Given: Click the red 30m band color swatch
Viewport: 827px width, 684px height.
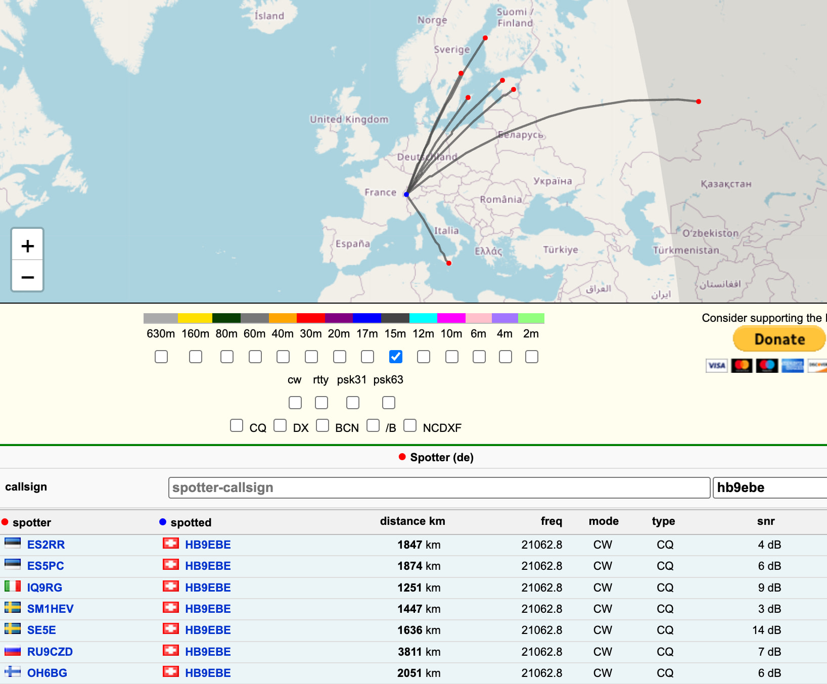Looking at the screenshot, I should [x=310, y=318].
